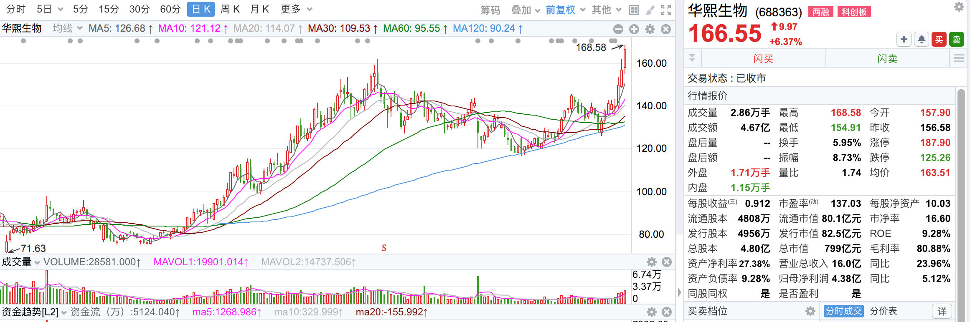This screenshot has width=970, height=322.
Task: Expand the 均线 indicator dropdown
Action: point(67,28)
